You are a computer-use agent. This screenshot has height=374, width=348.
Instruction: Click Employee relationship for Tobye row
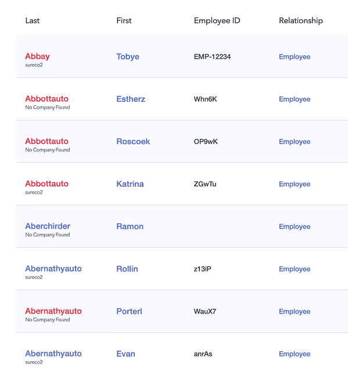click(x=295, y=57)
